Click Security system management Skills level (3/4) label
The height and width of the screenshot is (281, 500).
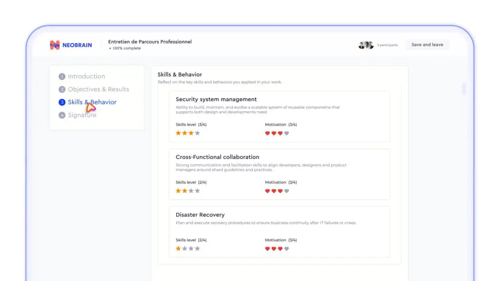click(x=191, y=124)
